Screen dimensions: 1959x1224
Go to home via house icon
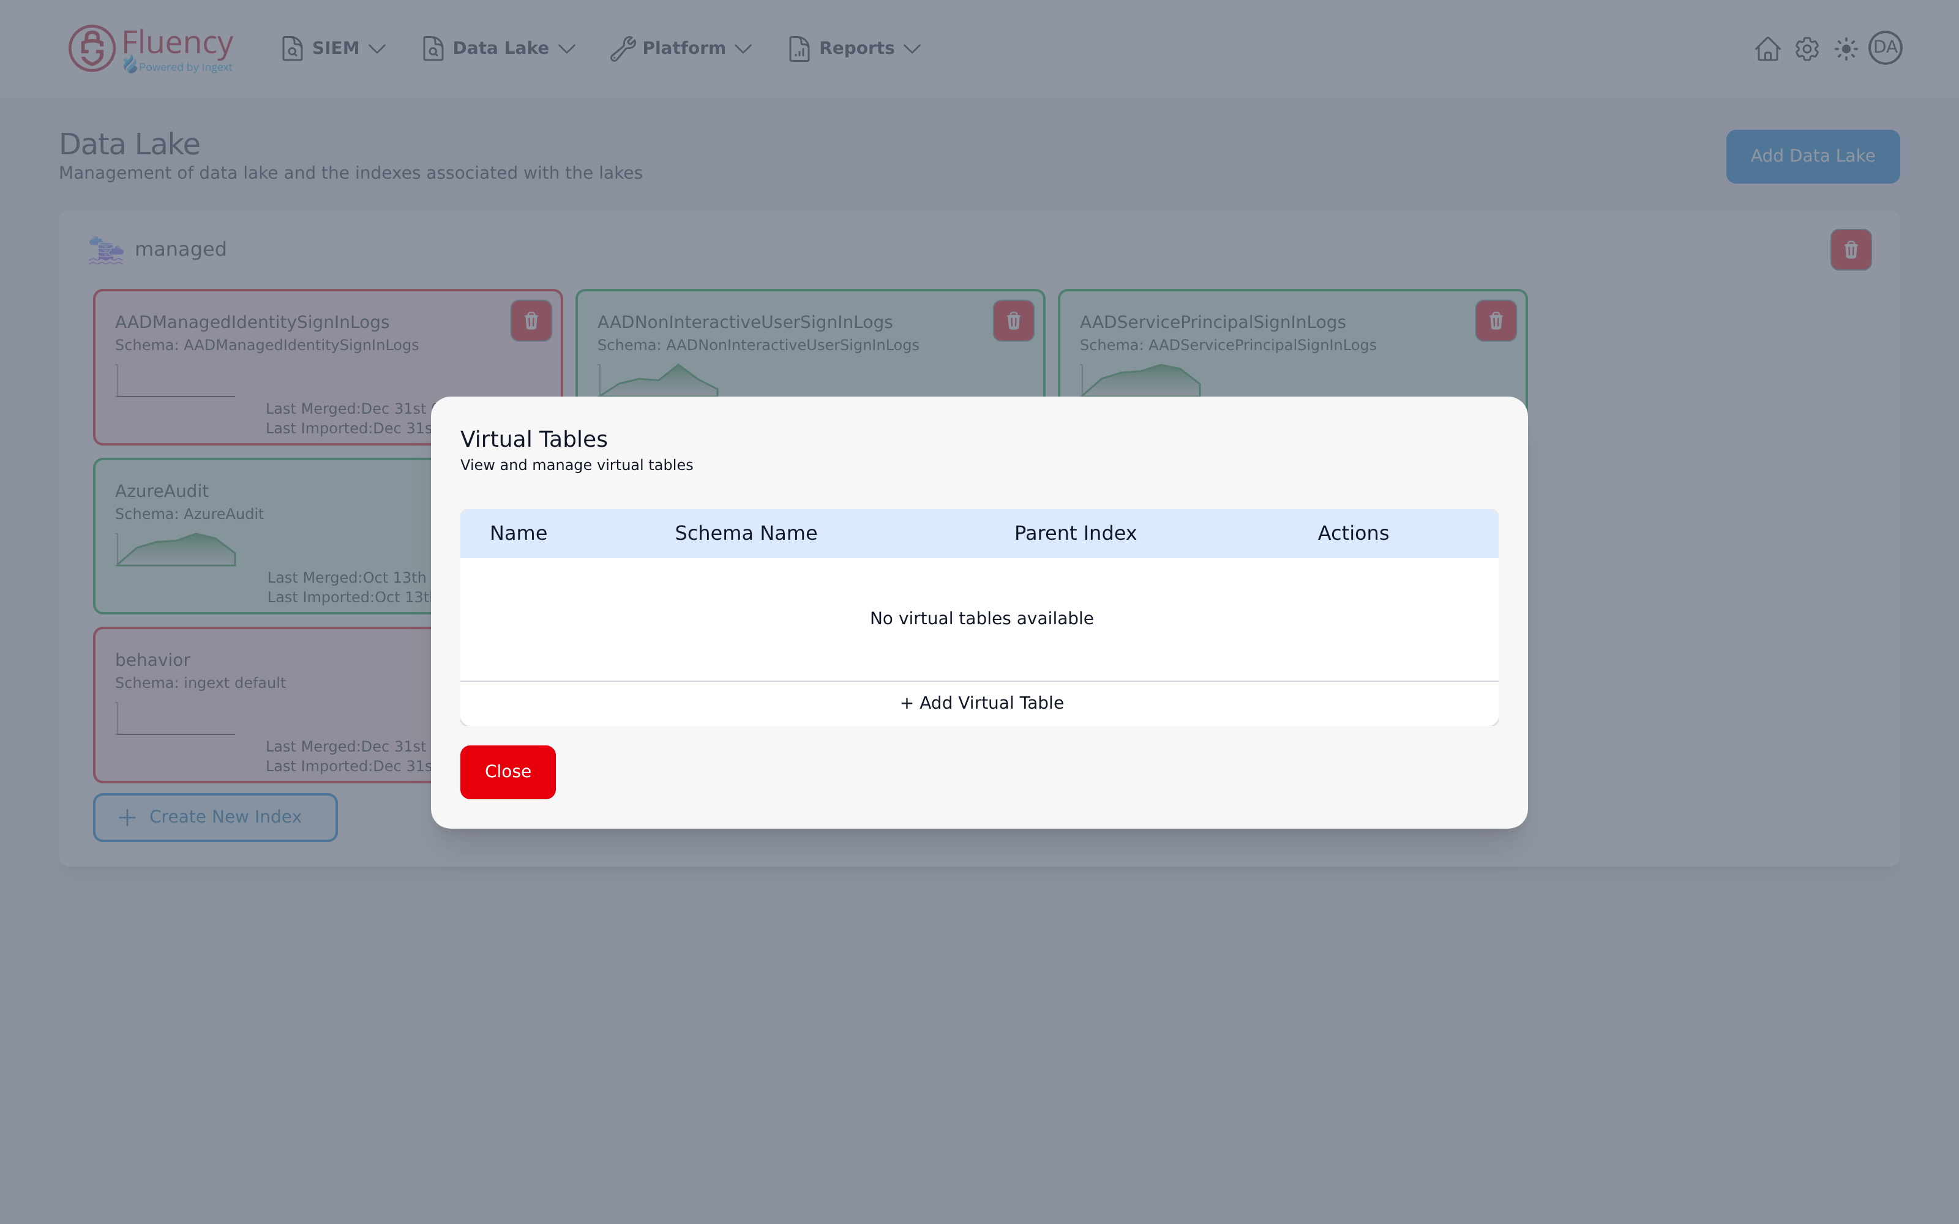point(1767,48)
